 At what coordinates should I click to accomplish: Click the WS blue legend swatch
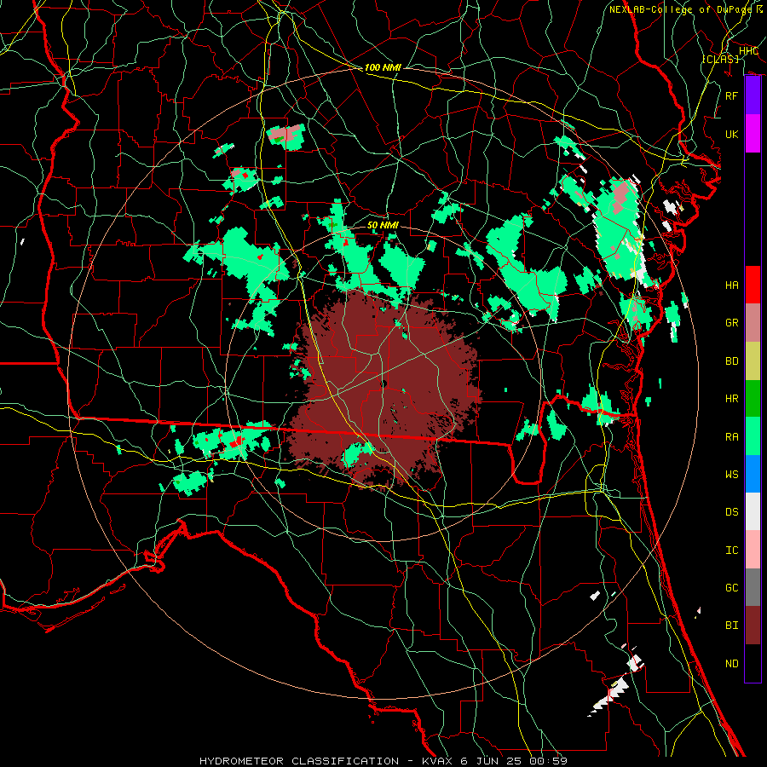(x=753, y=474)
